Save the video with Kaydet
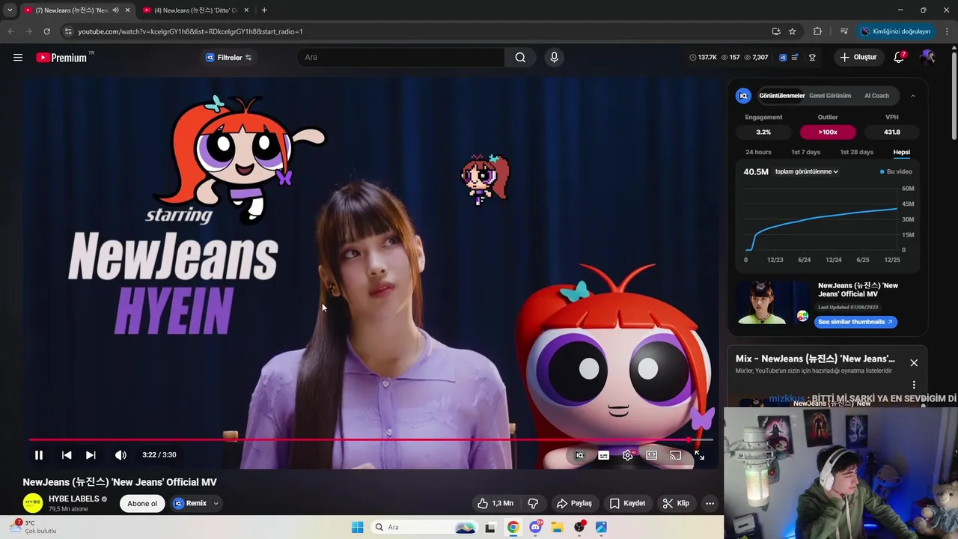Viewport: 958px width, 539px height. pyautogui.click(x=627, y=503)
